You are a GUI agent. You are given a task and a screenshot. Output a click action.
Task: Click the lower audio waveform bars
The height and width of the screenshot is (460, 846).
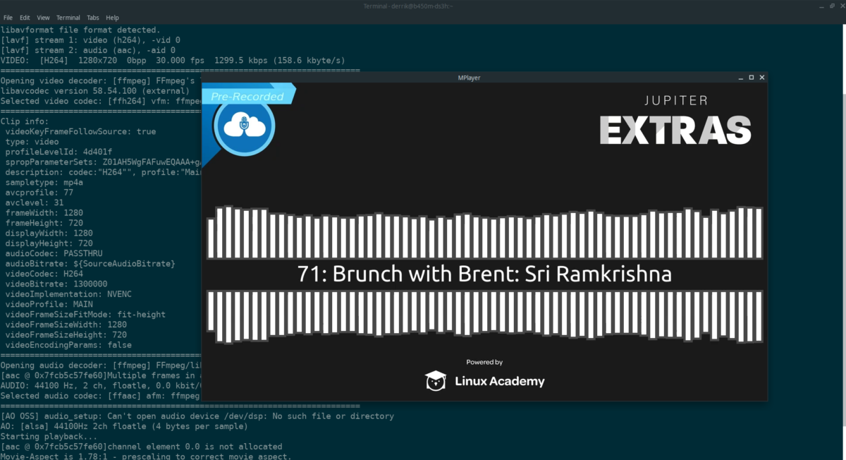pos(484,316)
